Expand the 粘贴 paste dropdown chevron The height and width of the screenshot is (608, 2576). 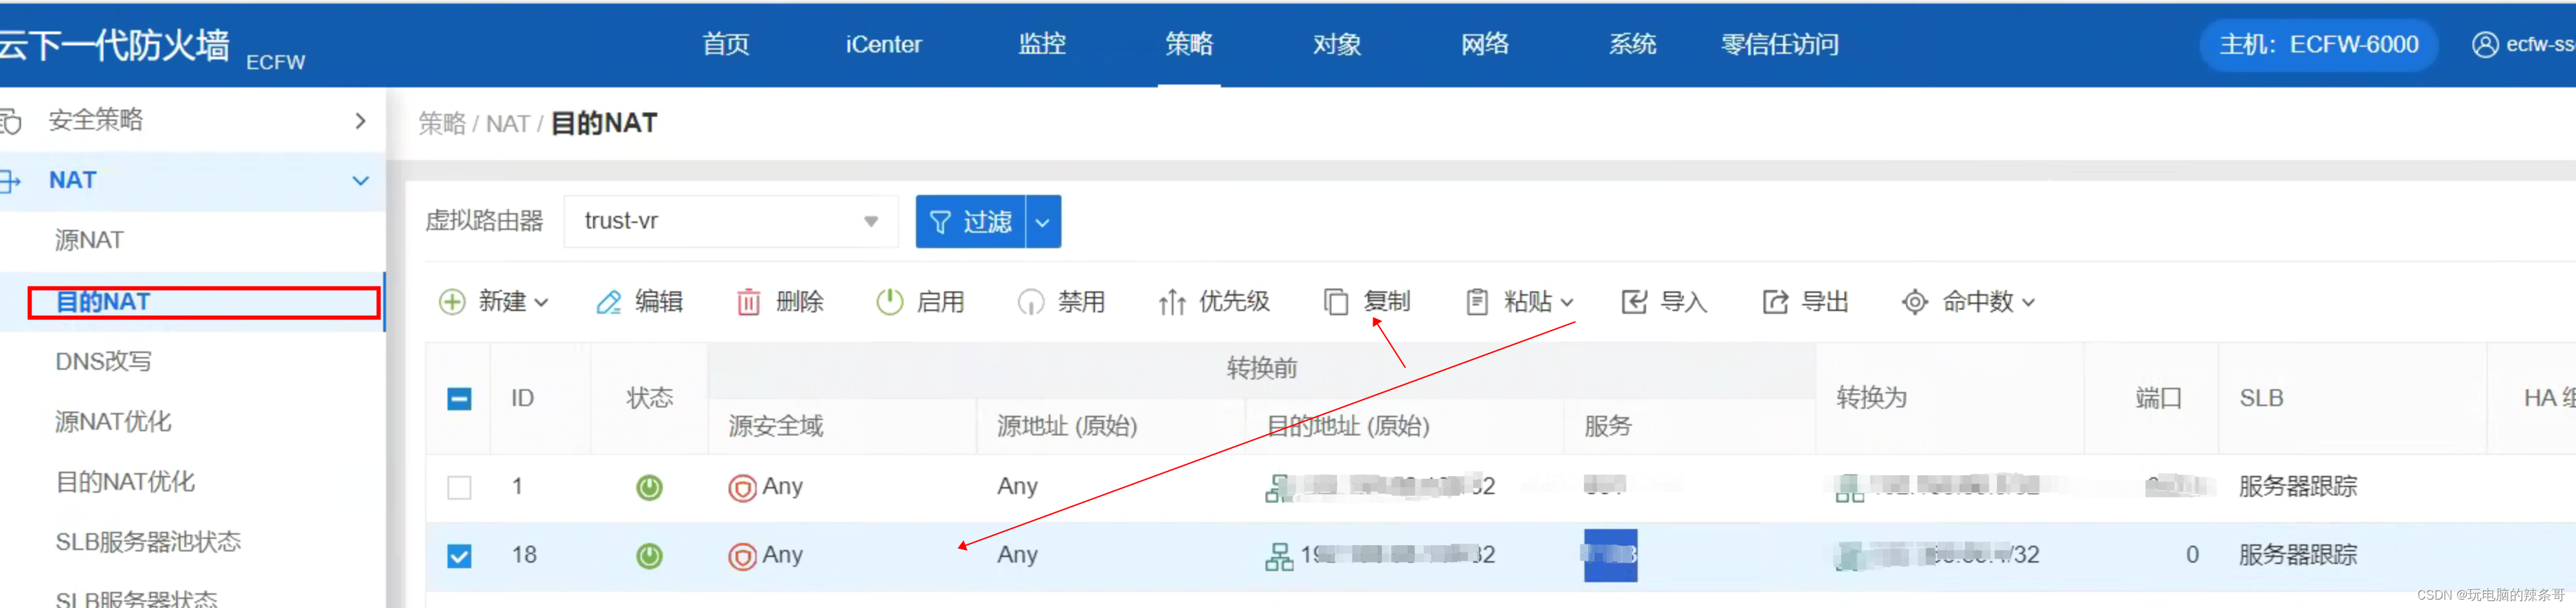[x=1567, y=302]
